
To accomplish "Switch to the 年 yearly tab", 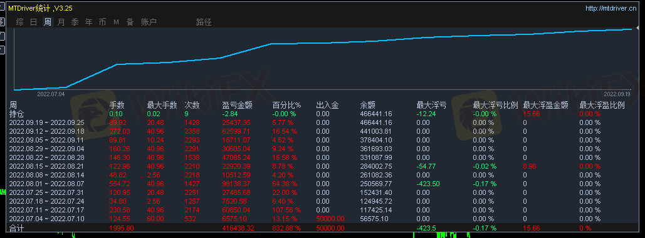I will tap(89, 22).
